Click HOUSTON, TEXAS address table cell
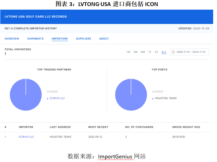This screenshot has width=217, height=162. point(60,137)
